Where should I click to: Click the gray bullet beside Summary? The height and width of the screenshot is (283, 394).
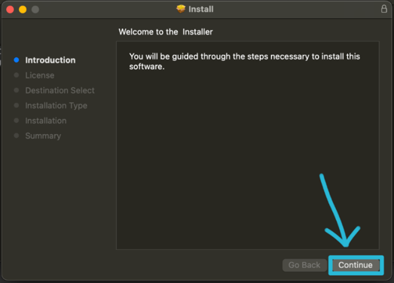(17, 135)
